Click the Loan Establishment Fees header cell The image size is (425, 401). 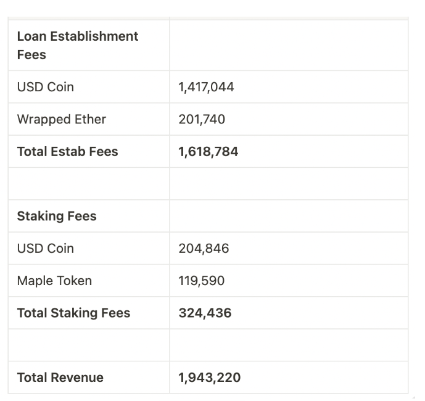coord(89,45)
